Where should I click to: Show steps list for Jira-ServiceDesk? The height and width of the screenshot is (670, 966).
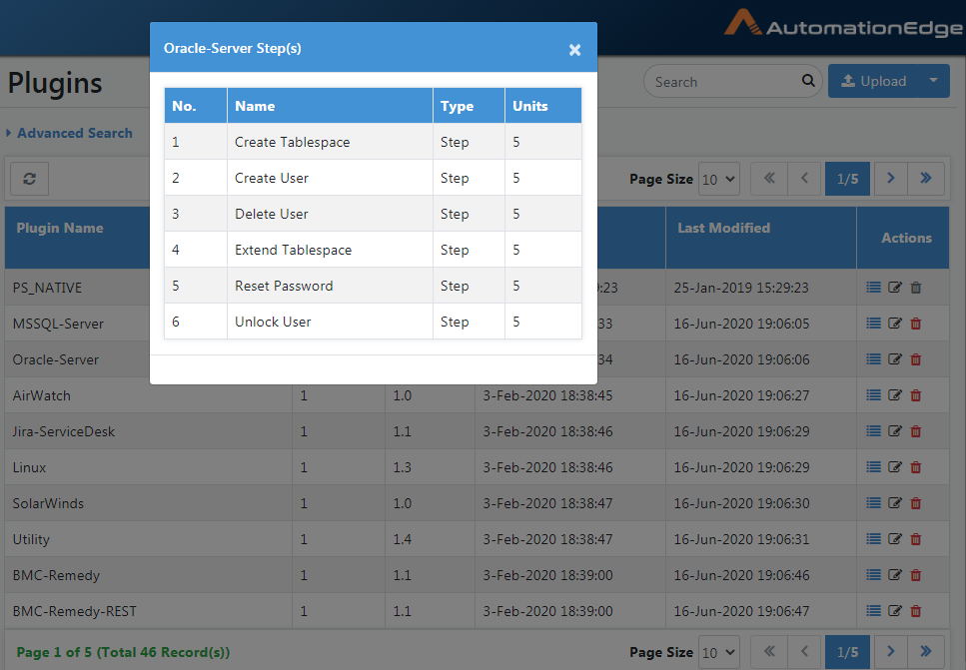tap(873, 431)
